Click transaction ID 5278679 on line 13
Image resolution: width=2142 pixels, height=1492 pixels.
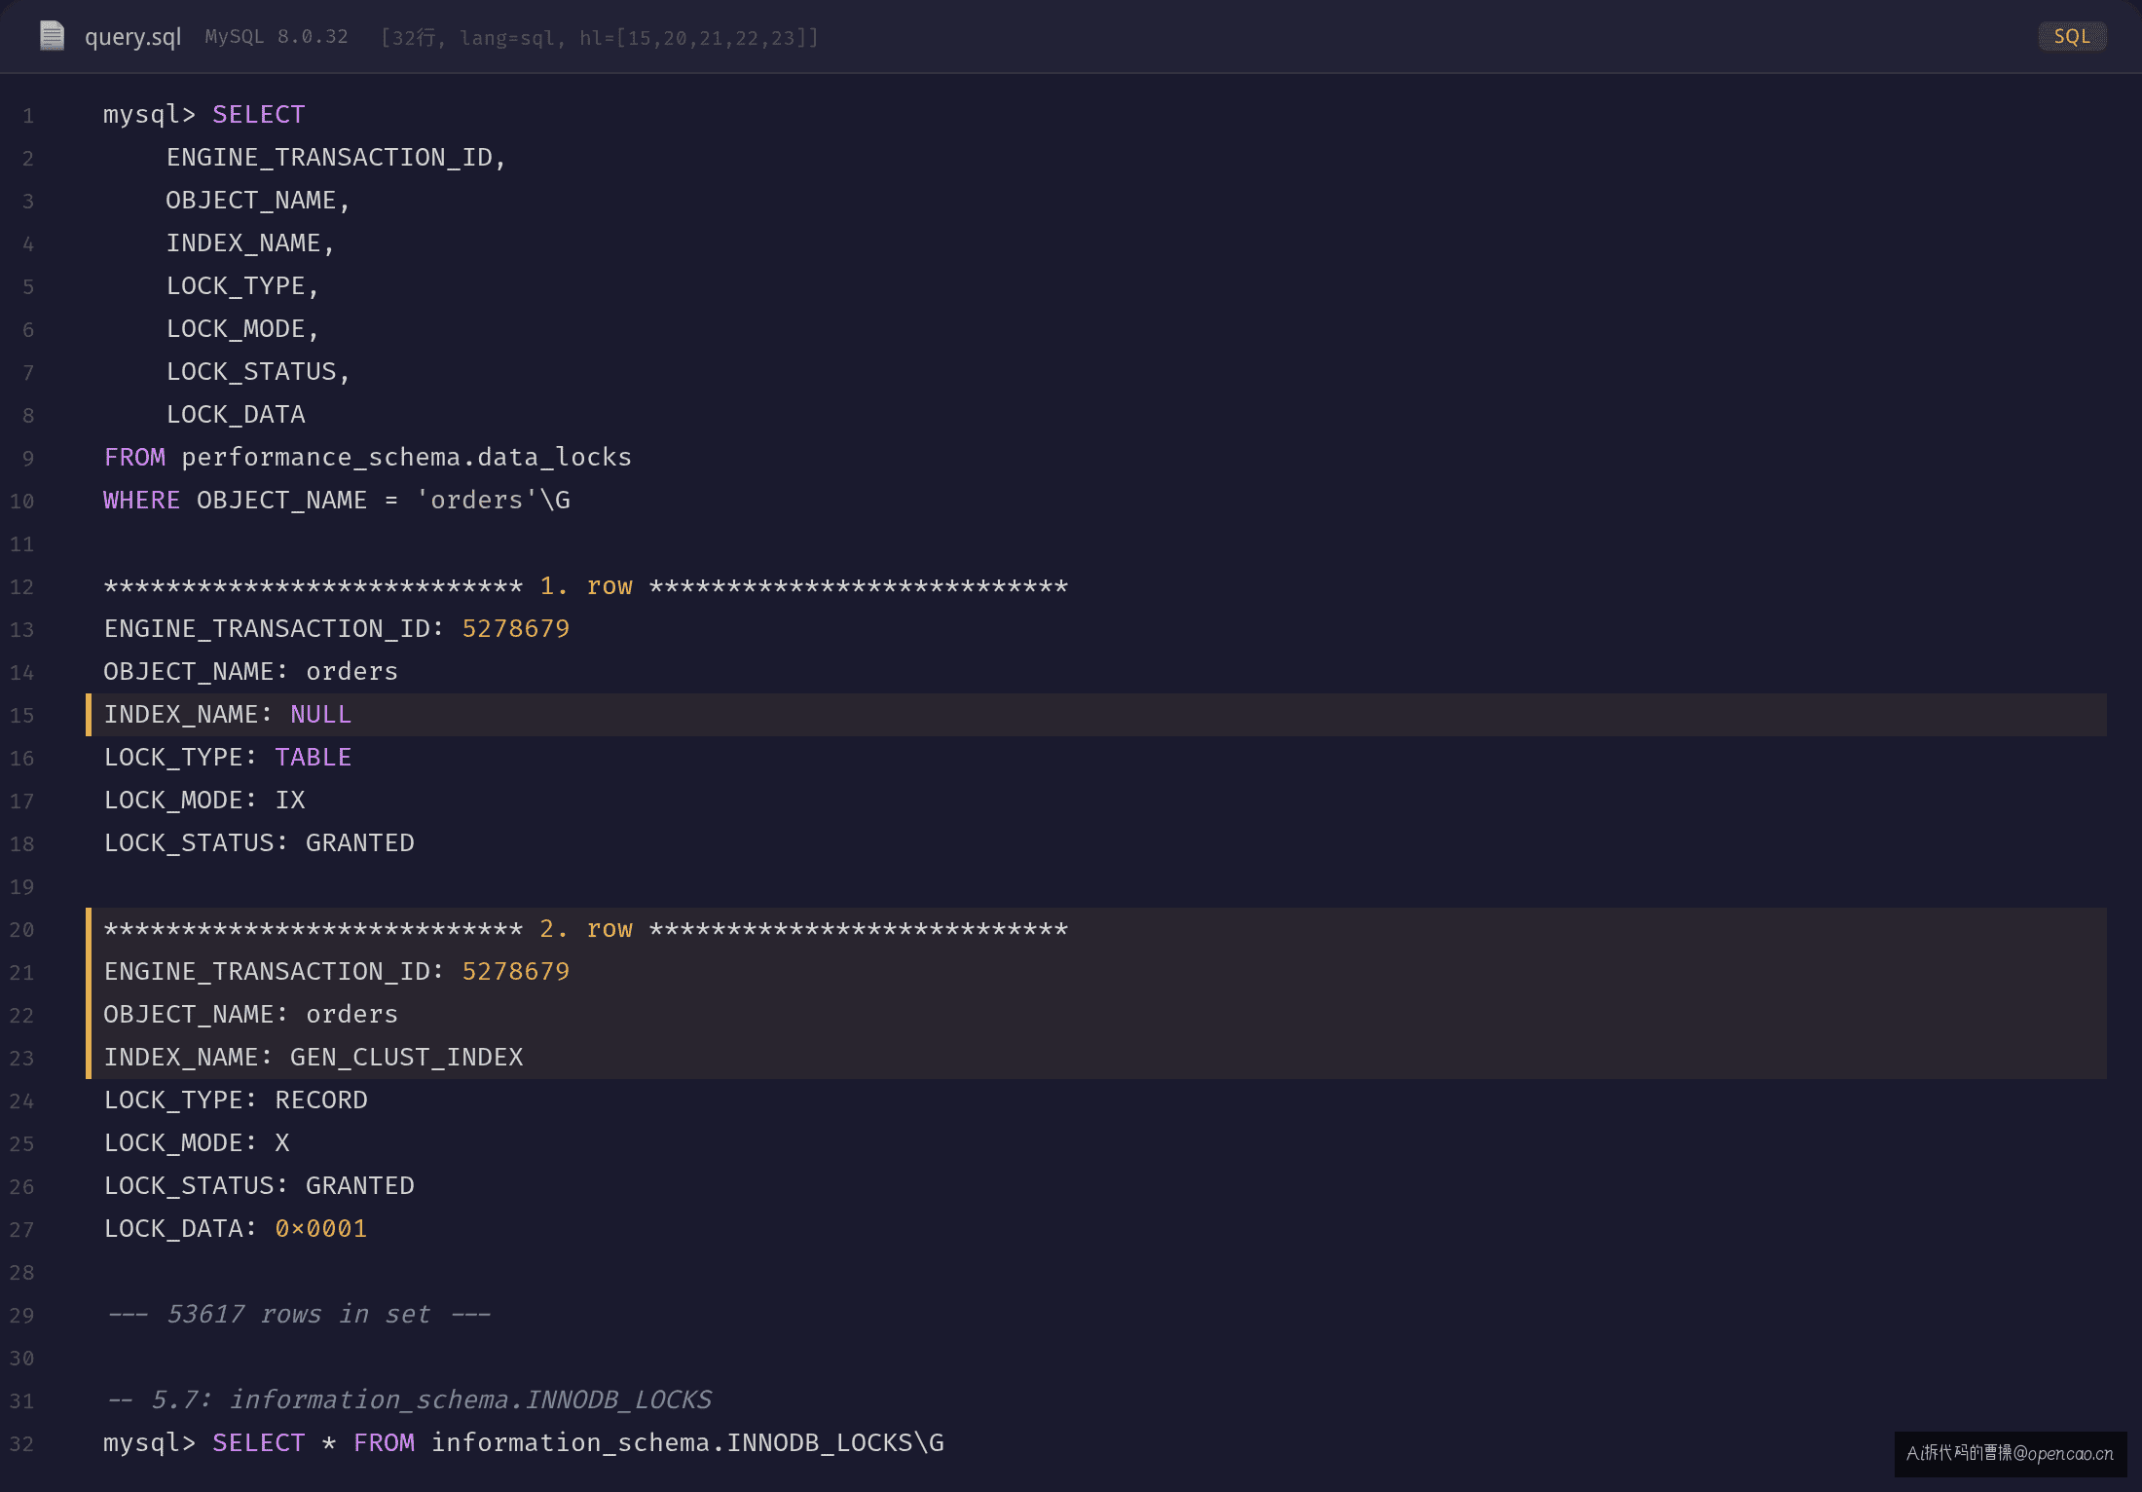[x=516, y=629]
